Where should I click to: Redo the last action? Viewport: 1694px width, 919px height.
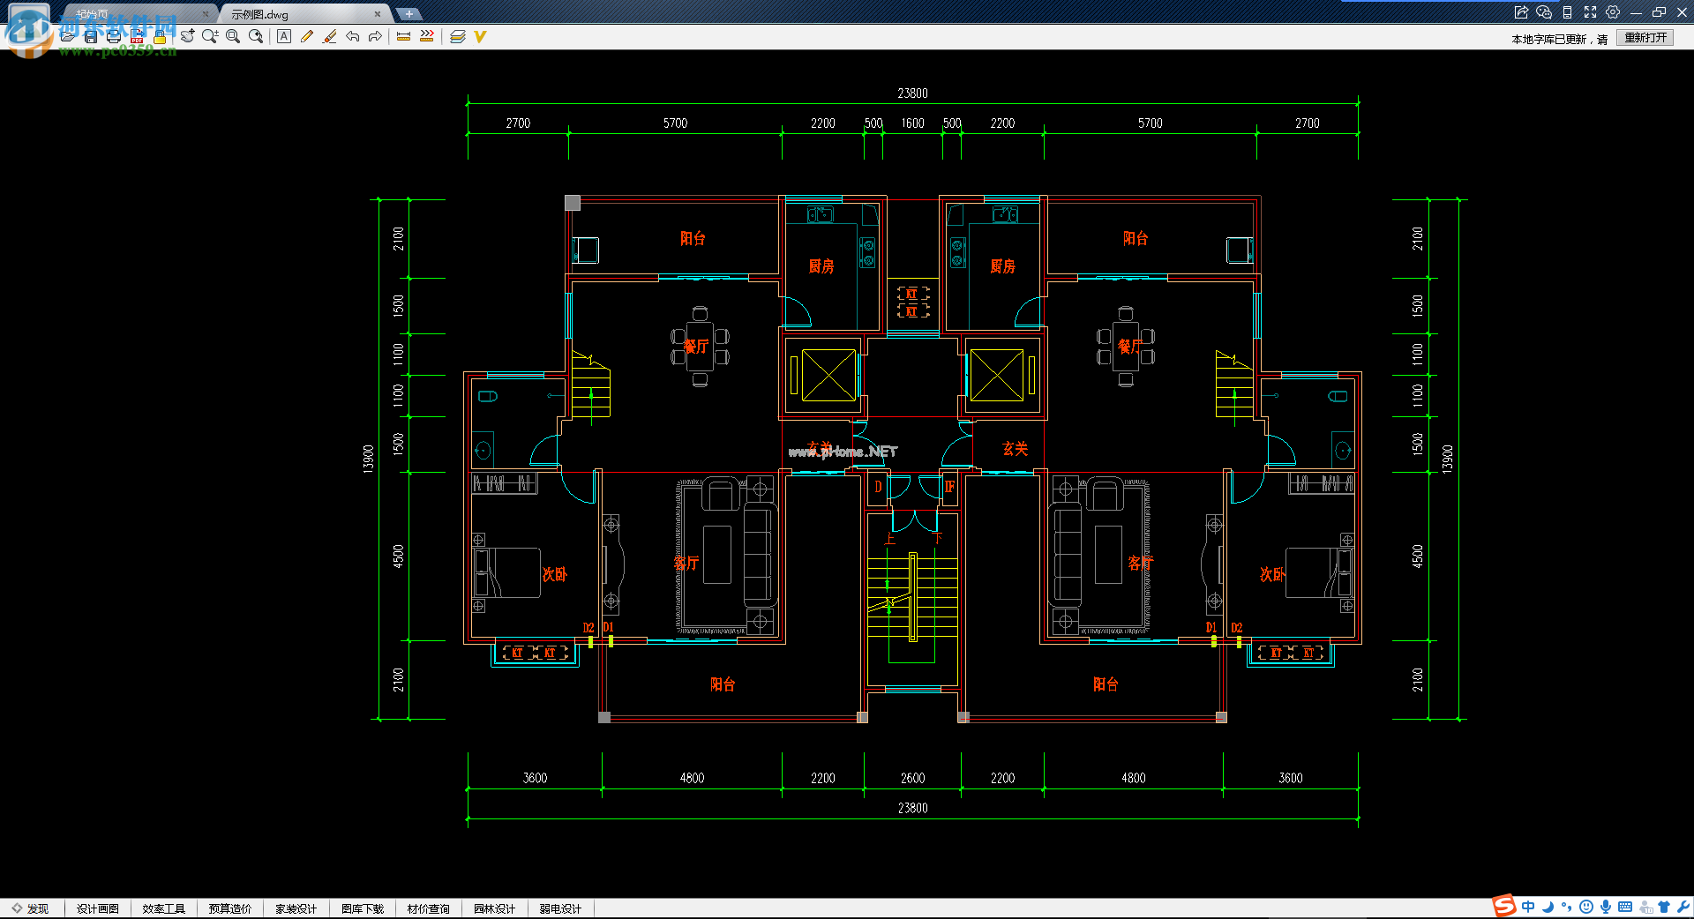375,36
